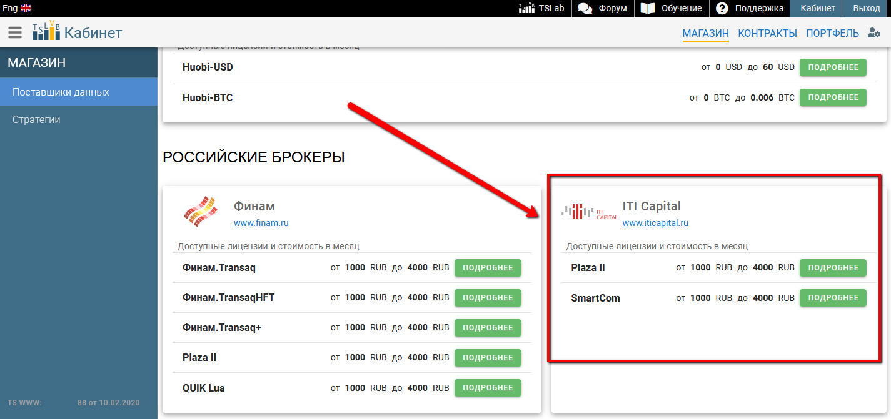Click ПОДРОБНЕЕ for SmartCom
The height and width of the screenshot is (419, 891).
coord(833,298)
